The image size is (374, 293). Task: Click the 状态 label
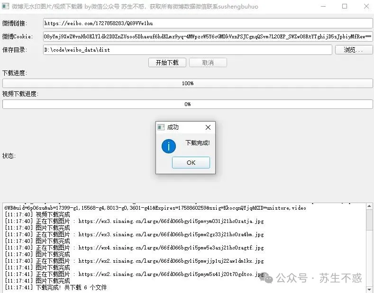[9, 156]
